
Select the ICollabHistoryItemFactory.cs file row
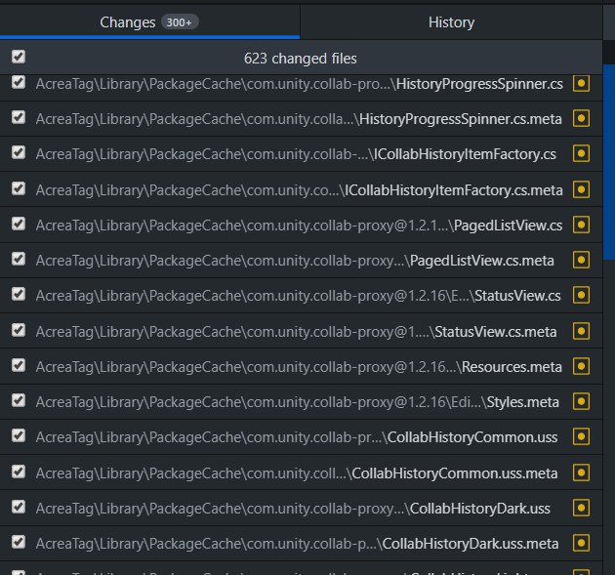tap(301, 154)
